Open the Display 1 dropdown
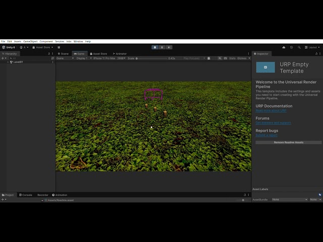The height and width of the screenshot is (242, 323). (84, 58)
